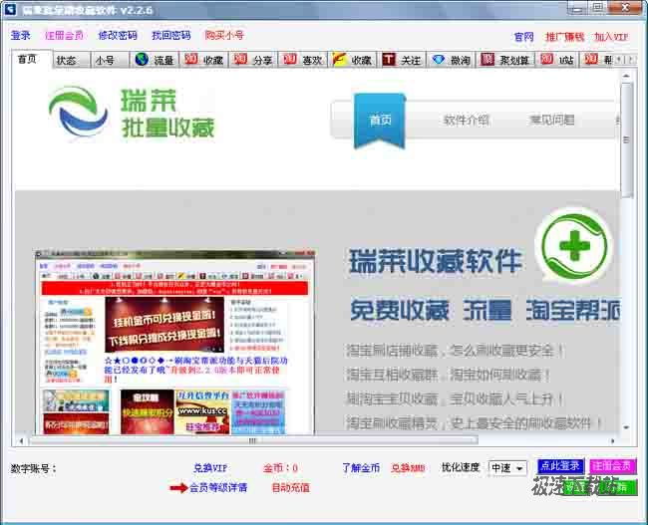The height and width of the screenshot is (525, 648).
Task: Click the horizontal scrollbar thumb
Action: (253, 440)
